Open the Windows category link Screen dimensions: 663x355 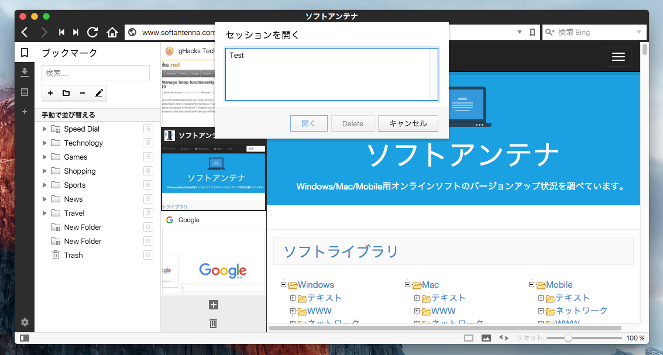click(316, 285)
